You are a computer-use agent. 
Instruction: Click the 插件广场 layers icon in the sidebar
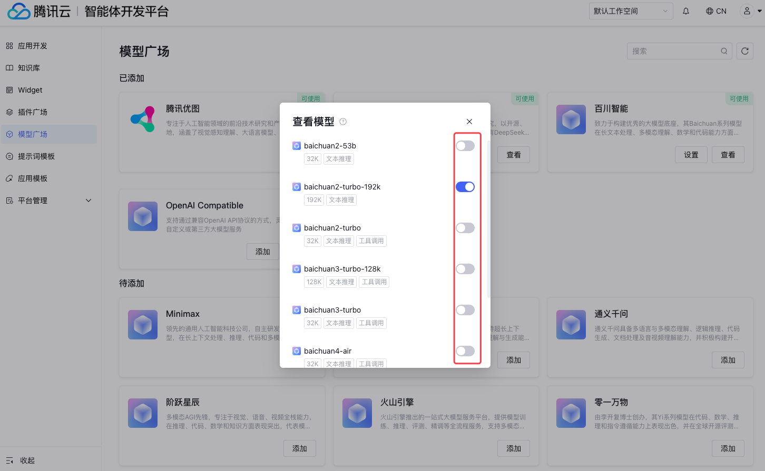pos(9,112)
